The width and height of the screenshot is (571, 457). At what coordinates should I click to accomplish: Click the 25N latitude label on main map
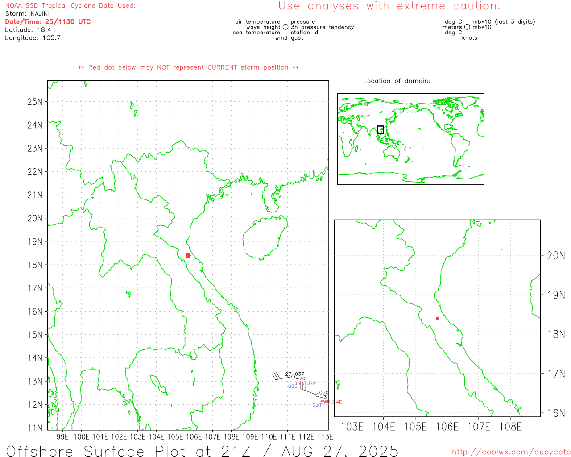[x=35, y=102]
